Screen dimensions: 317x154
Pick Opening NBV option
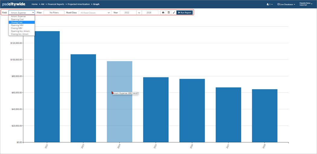[22, 25]
